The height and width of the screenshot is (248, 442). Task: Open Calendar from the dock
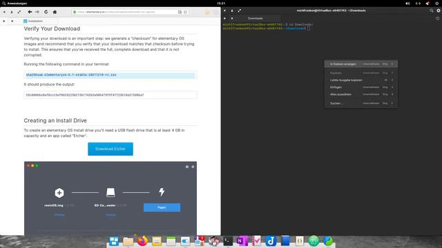[x=171, y=241]
